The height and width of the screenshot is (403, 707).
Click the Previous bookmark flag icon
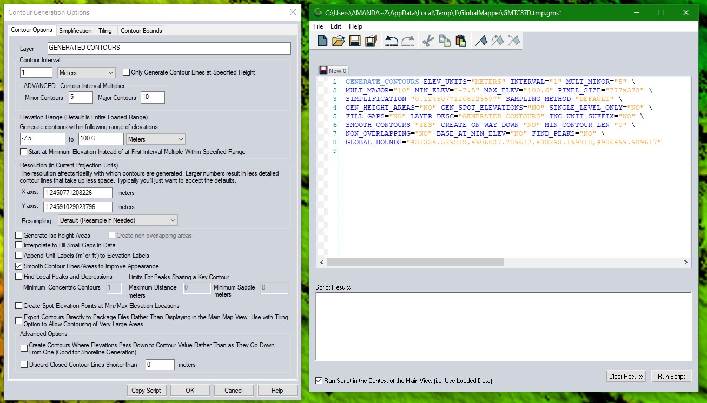click(x=514, y=41)
